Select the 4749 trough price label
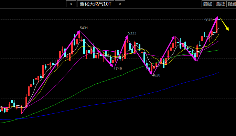This screenshot has width=236, height=136. [x=118, y=69]
